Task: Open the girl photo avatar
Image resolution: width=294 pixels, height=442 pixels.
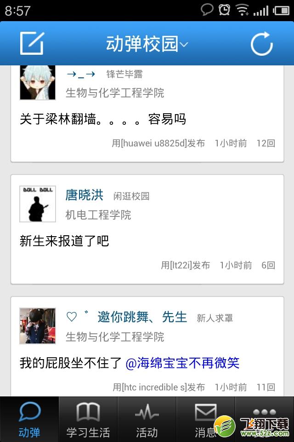Action: pyautogui.click(x=38, y=326)
